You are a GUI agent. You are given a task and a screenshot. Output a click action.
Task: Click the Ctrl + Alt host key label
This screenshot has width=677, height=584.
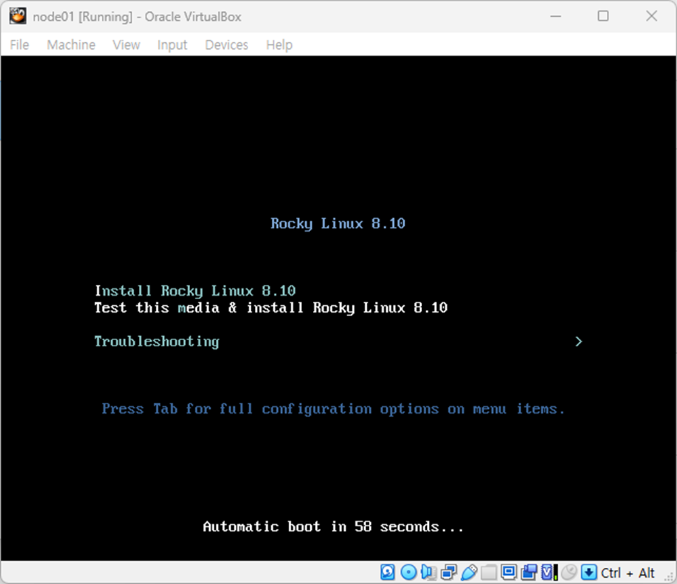[x=627, y=573]
